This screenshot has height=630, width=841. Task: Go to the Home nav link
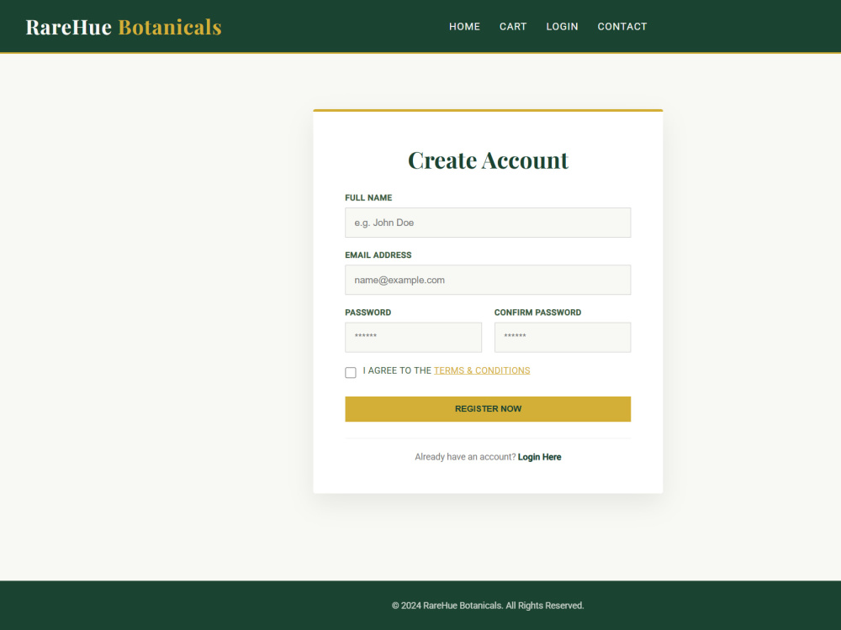pyautogui.click(x=464, y=26)
